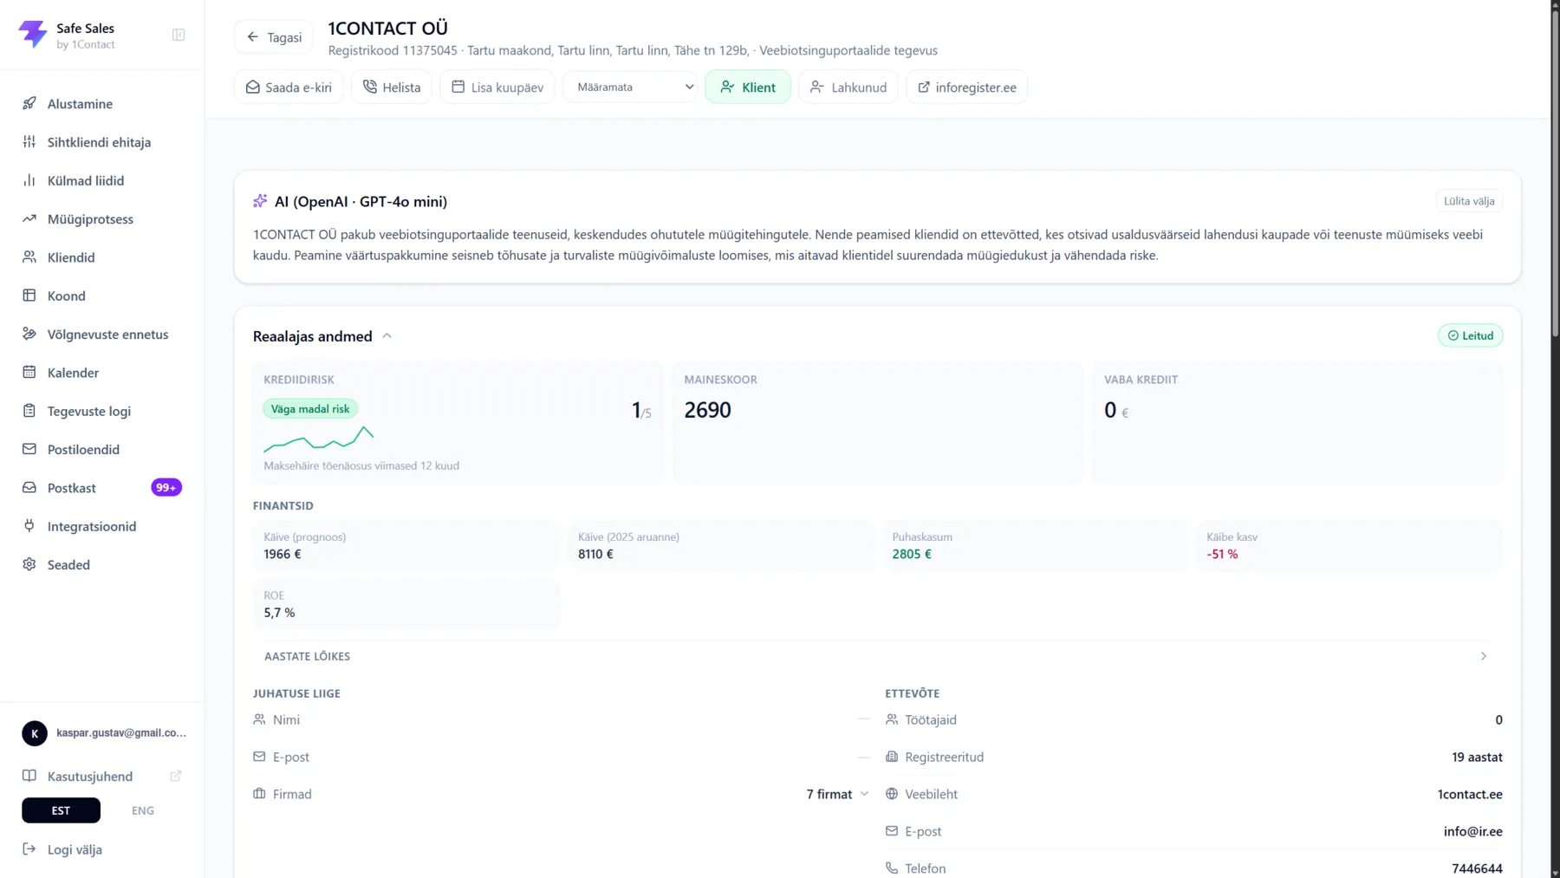Click the Veebileht globe icon
This screenshot has width=1560, height=878.
click(892, 794)
